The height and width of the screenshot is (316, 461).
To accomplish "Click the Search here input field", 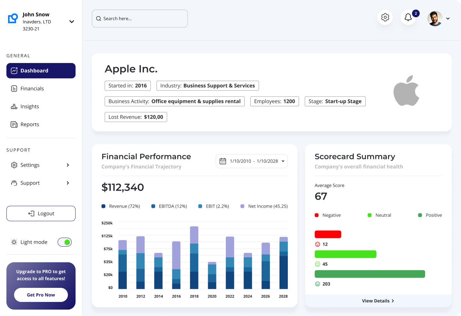I will (140, 19).
